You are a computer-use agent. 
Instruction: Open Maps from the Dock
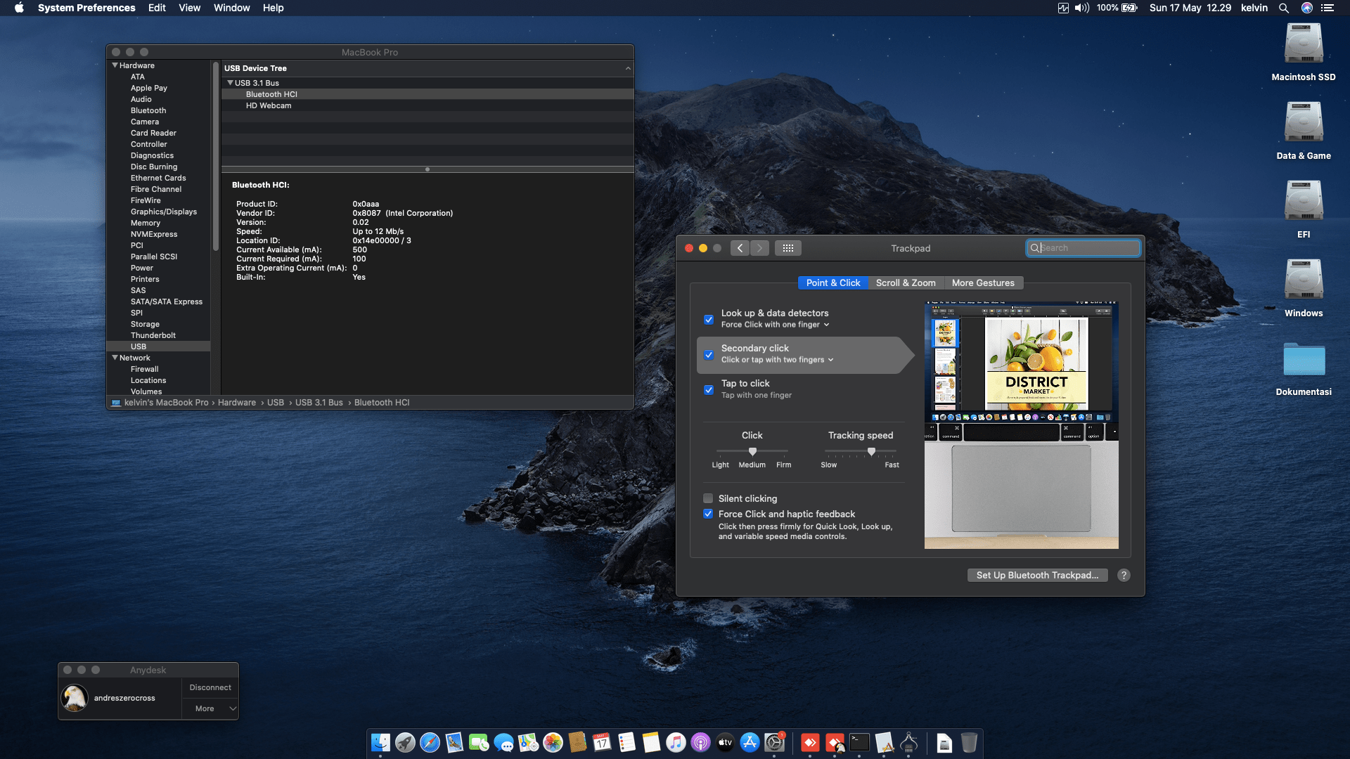528,742
